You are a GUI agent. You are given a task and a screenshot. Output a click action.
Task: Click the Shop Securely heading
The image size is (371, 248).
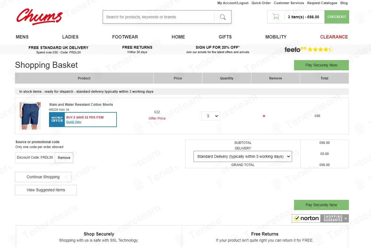[x=99, y=234]
